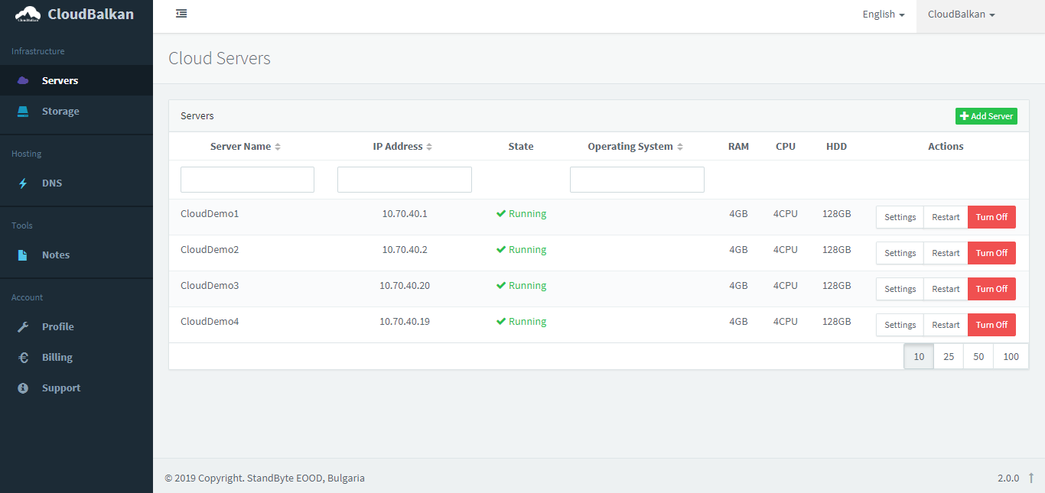Screen dimensions: 1045x493
Task: Open Settings for CloudDemo1
Action: [x=900, y=217]
